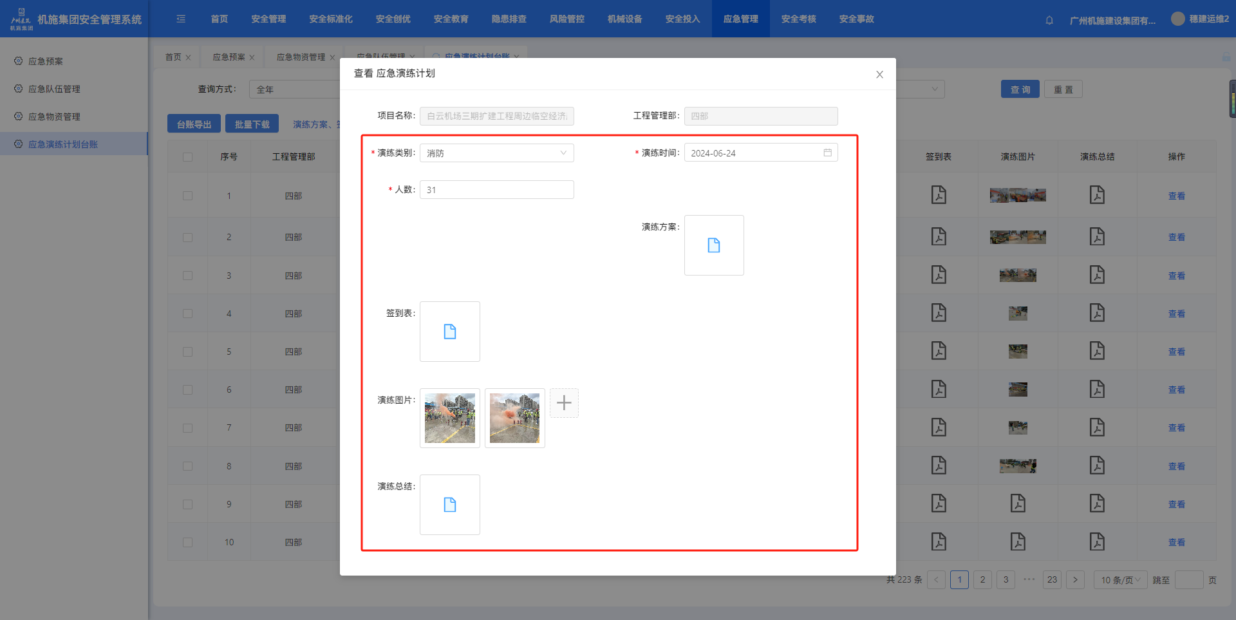This screenshot has height=620, width=1236.
Task: Click the 台账导出 button
Action: click(x=194, y=124)
